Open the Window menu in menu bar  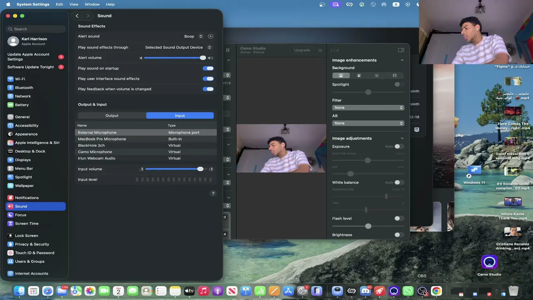click(92, 4)
